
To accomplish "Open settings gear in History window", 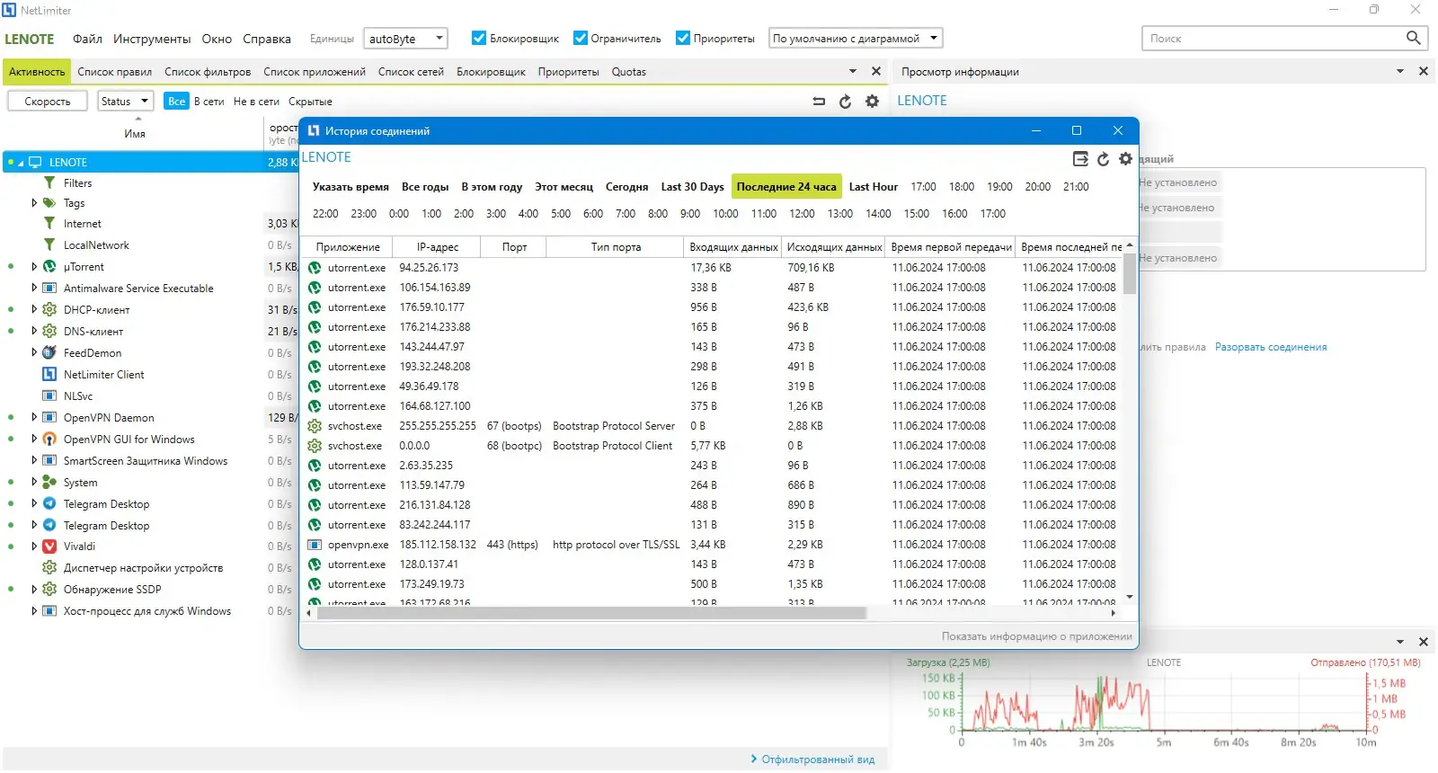I will tap(1125, 159).
